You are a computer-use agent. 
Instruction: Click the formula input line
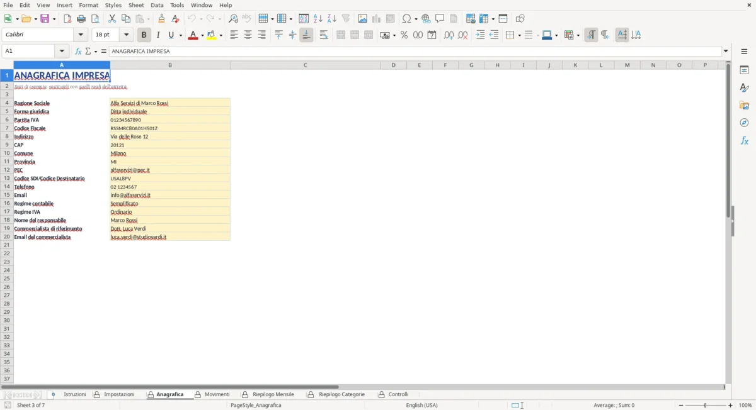point(415,51)
